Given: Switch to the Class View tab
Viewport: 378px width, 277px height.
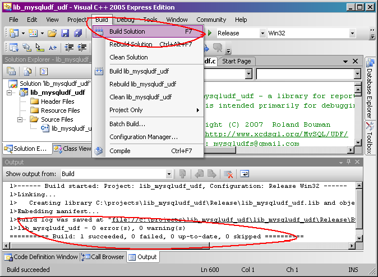Looking at the screenshot, I should click(72, 149).
